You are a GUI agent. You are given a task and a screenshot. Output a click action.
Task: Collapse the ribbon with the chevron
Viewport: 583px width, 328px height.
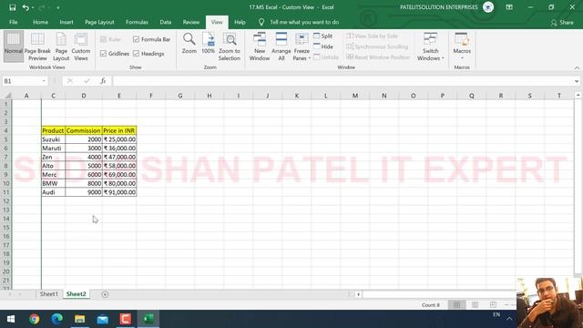coord(577,67)
